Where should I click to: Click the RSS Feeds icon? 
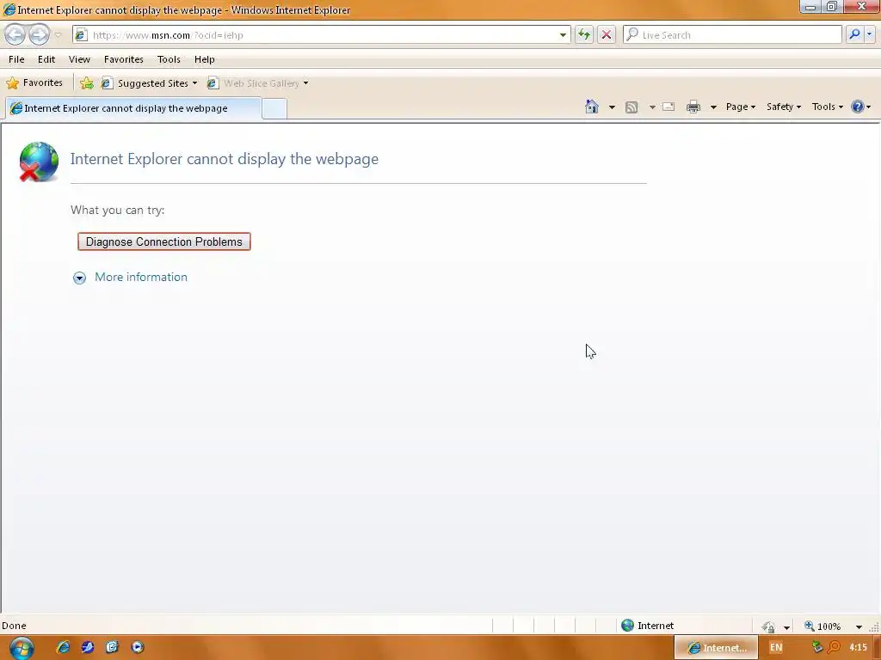pyautogui.click(x=631, y=107)
